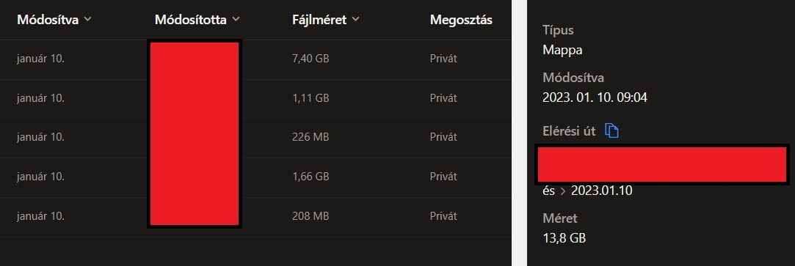Expand the Módosította column dropdown chevron
Screen dimensions: 795x266
[x=235, y=19]
